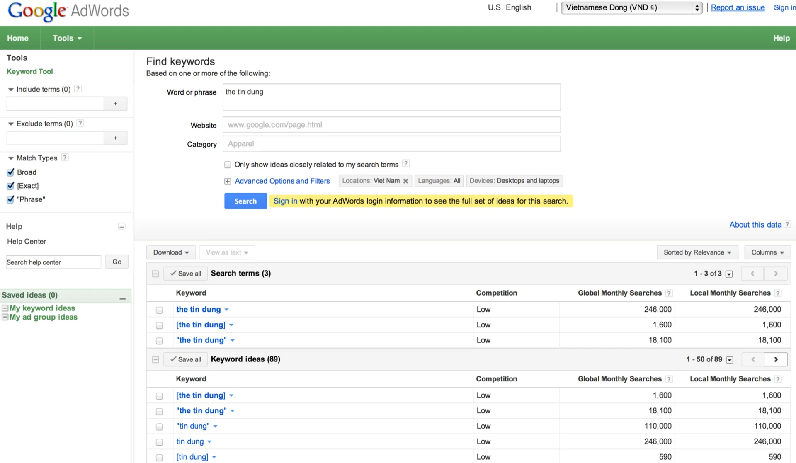796x463 pixels.
Task: Minimize the Help panel in sidebar
Action: point(121,226)
